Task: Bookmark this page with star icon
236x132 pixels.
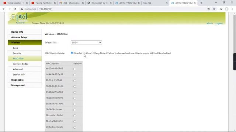Action: coord(214,9)
